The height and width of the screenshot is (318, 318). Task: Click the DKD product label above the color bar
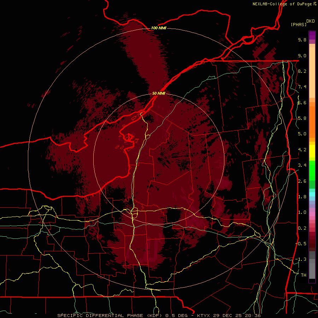tap(311, 21)
